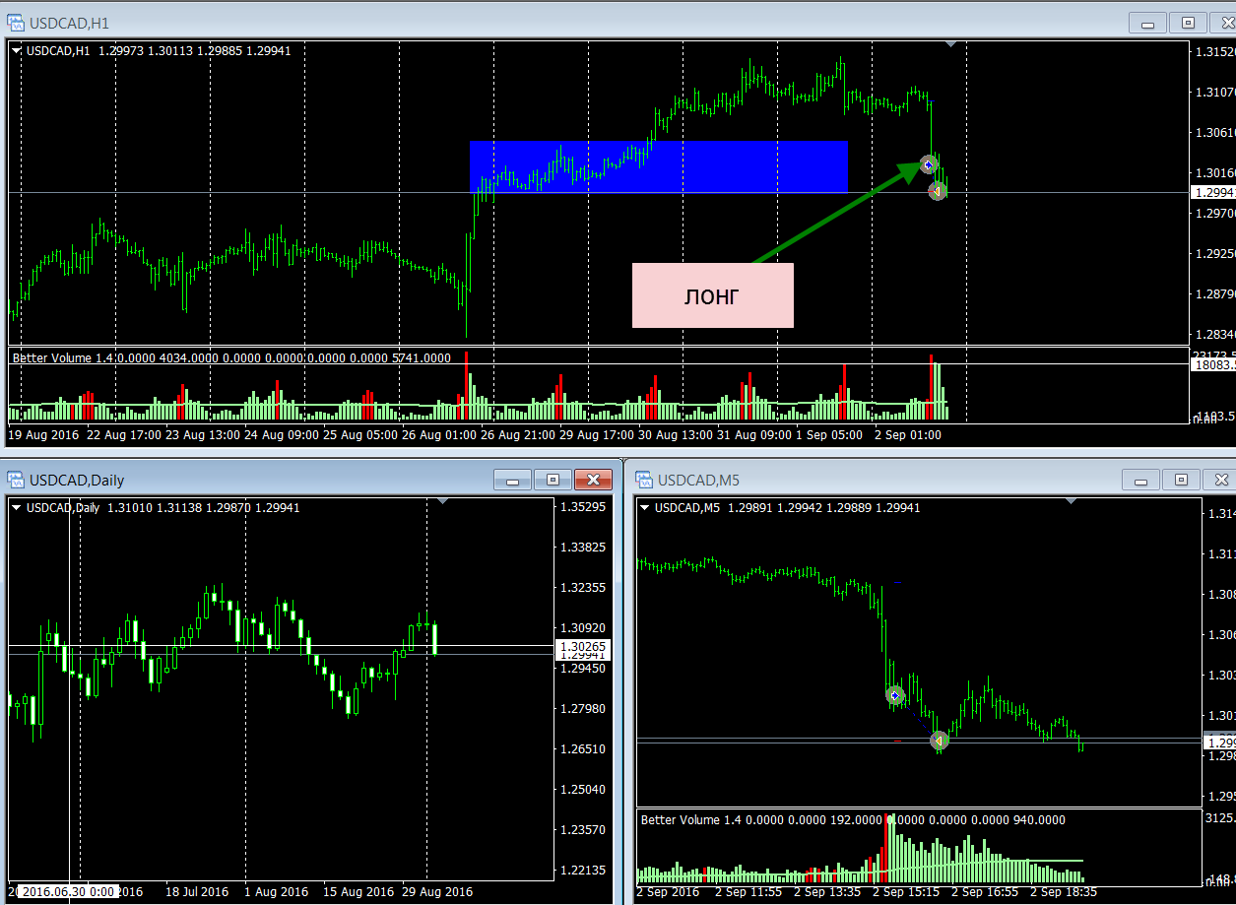The height and width of the screenshot is (905, 1236).
Task: Click the 1.35295 value on Daily price scale
Action: (581, 507)
